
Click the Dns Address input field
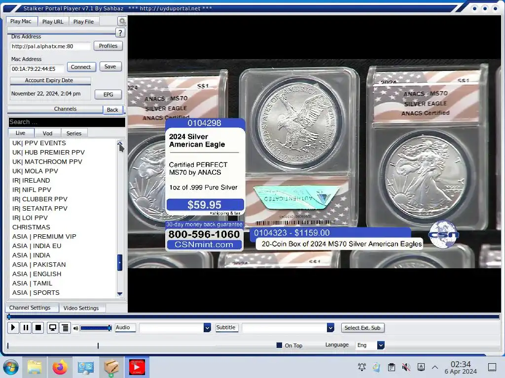point(50,46)
